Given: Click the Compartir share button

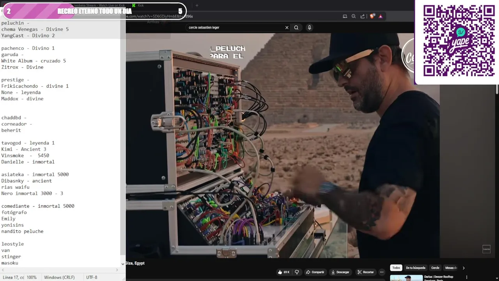Looking at the screenshot, I should pos(315,272).
